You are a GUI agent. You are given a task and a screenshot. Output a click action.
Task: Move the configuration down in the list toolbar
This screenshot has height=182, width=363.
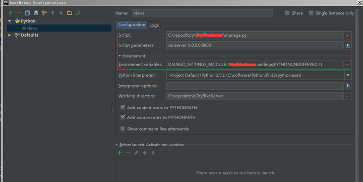[61, 13]
